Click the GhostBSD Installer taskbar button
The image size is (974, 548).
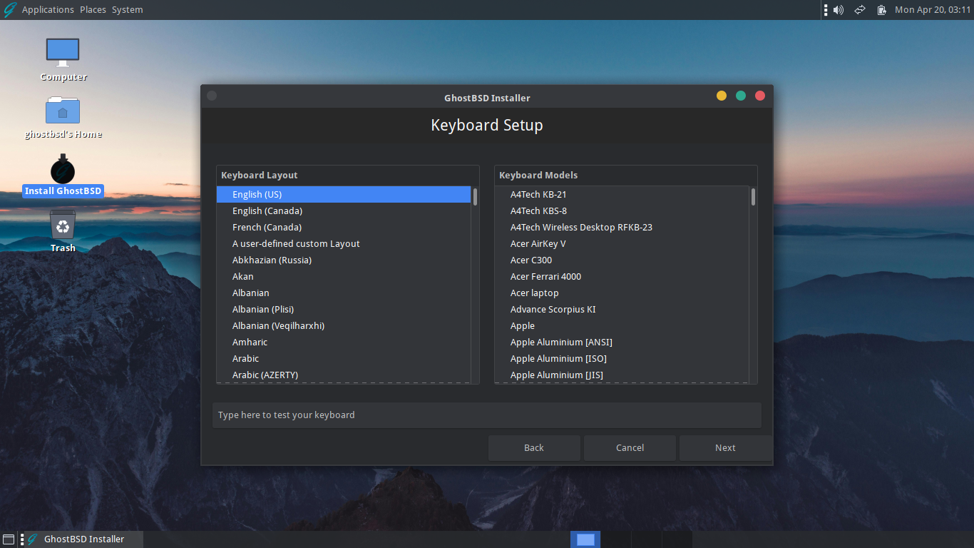click(83, 539)
